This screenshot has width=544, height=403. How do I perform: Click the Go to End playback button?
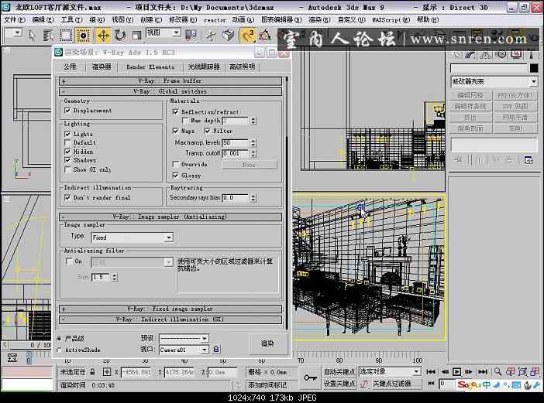[483, 372]
